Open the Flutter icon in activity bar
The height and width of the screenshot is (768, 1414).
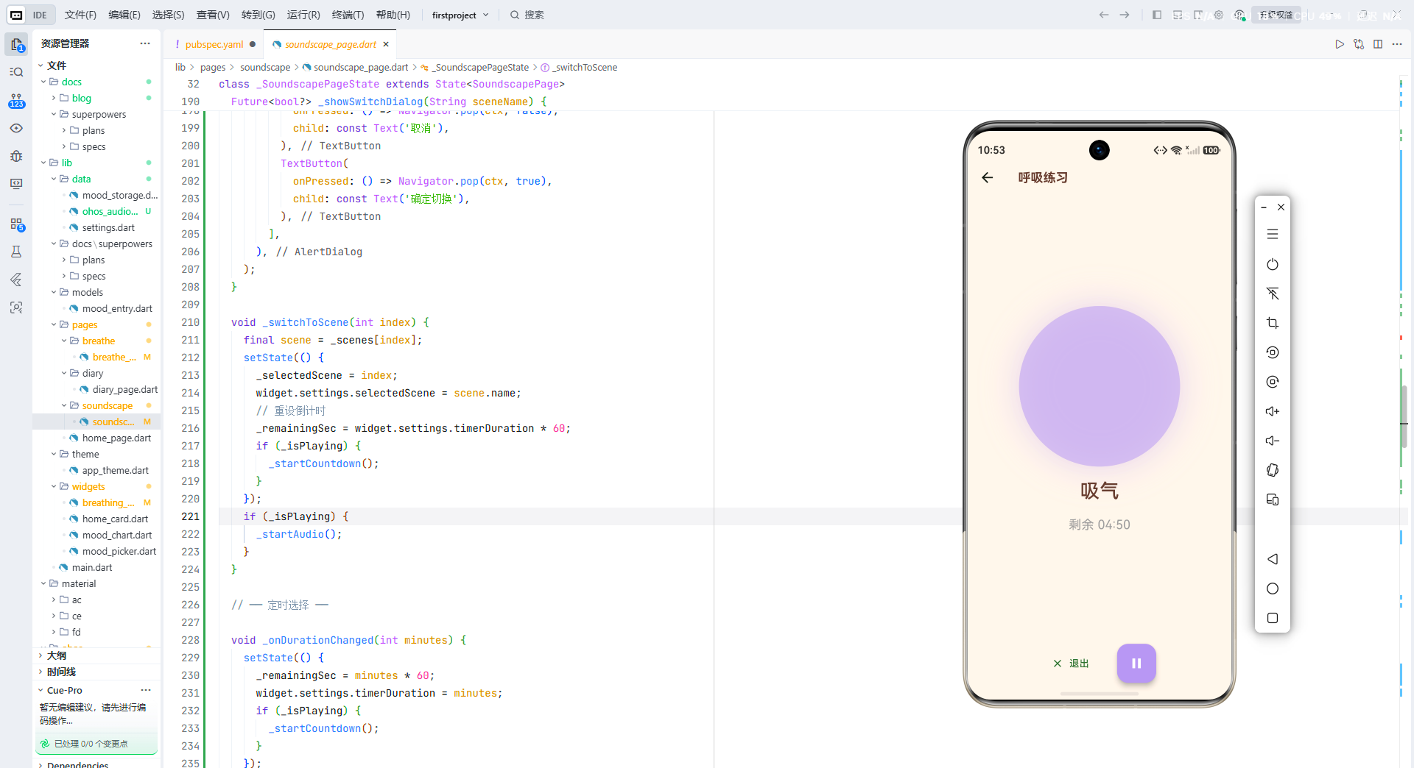point(16,280)
